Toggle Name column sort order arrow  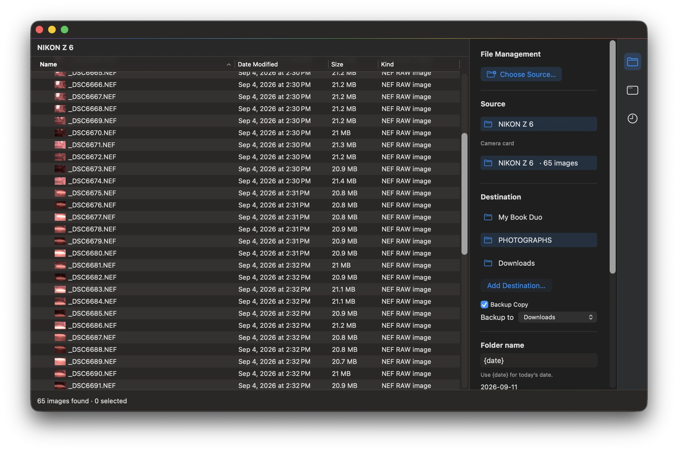pyautogui.click(x=229, y=64)
